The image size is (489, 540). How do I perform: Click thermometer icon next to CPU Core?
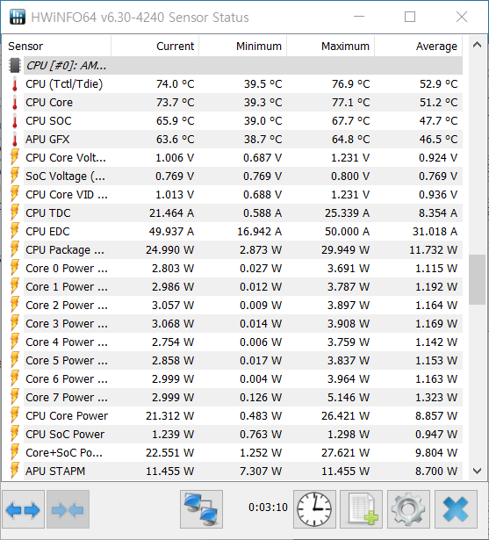click(x=15, y=102)
